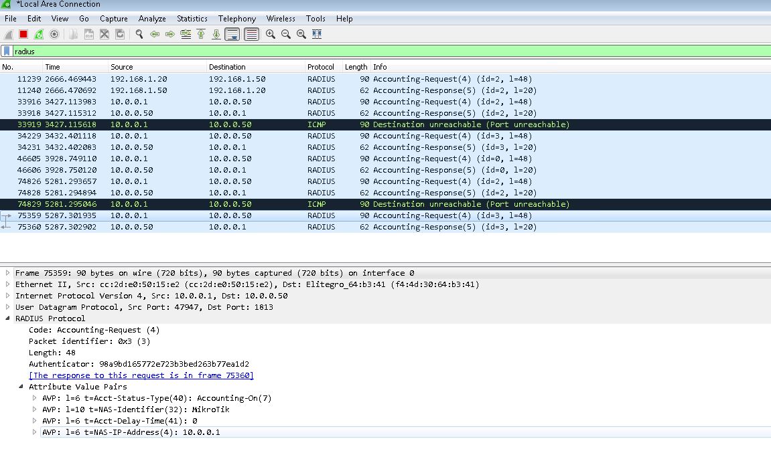
Task: Select packet 46605 Accounting-Request row
Action: point(386,159)
